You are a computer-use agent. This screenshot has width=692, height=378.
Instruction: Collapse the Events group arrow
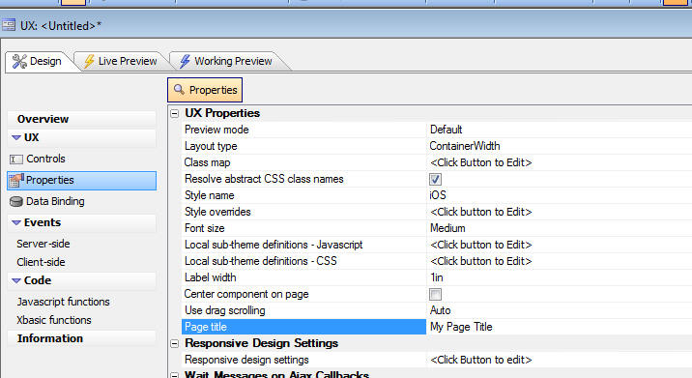pos(16,222)
